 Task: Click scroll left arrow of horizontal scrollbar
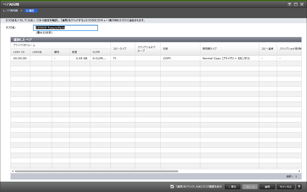(13, 171)
